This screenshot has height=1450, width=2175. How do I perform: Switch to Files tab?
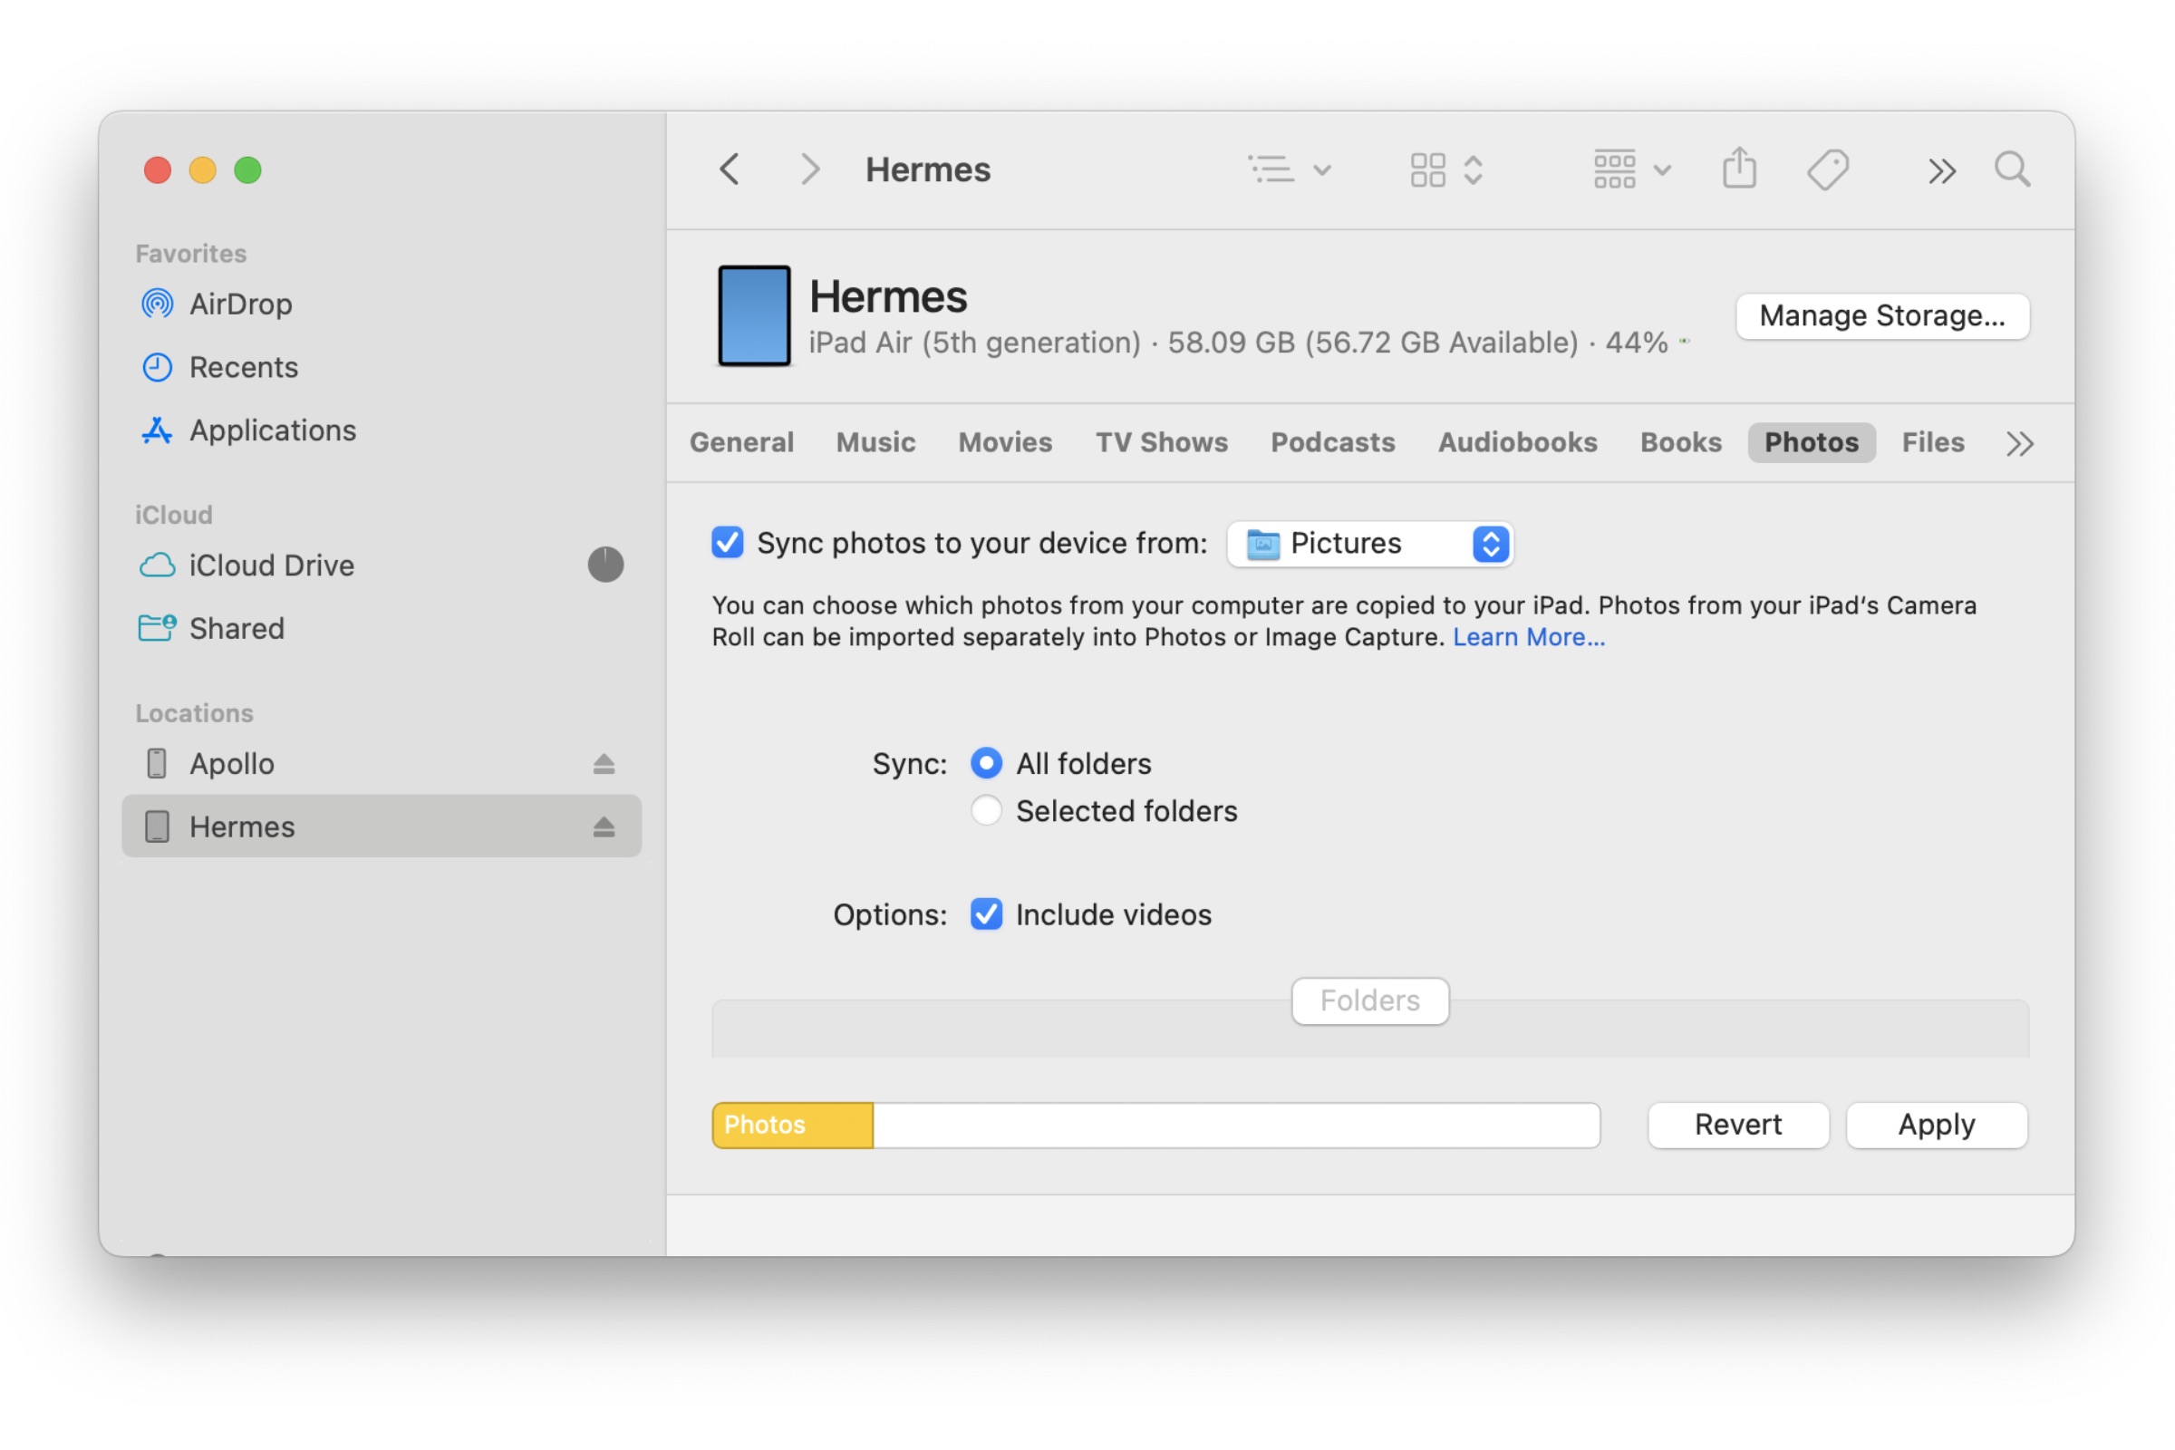tap(1933, 442)
